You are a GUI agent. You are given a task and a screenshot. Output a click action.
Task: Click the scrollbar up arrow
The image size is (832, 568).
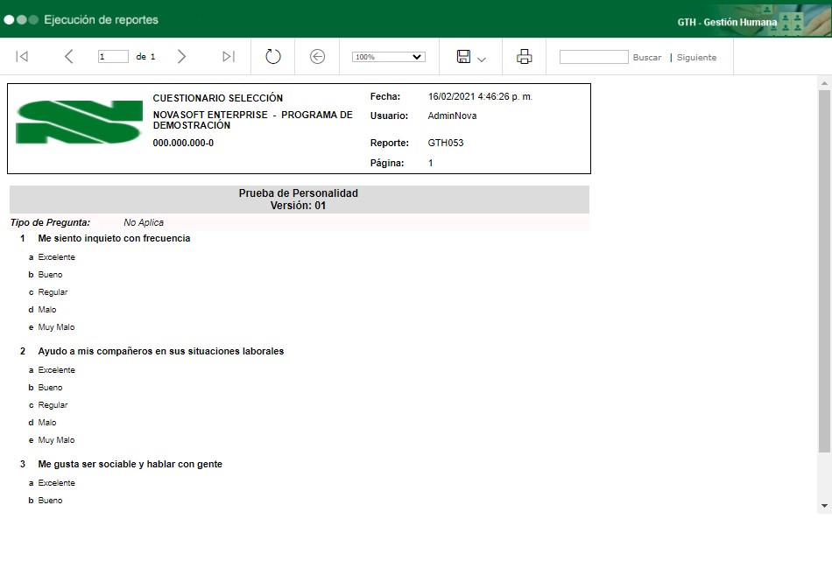coord(824,82)
